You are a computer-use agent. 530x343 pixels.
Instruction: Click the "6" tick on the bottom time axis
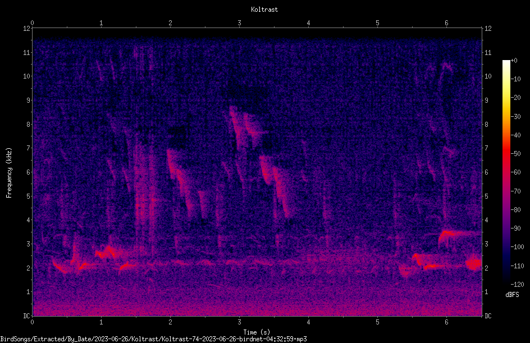(x=446, y=322)
